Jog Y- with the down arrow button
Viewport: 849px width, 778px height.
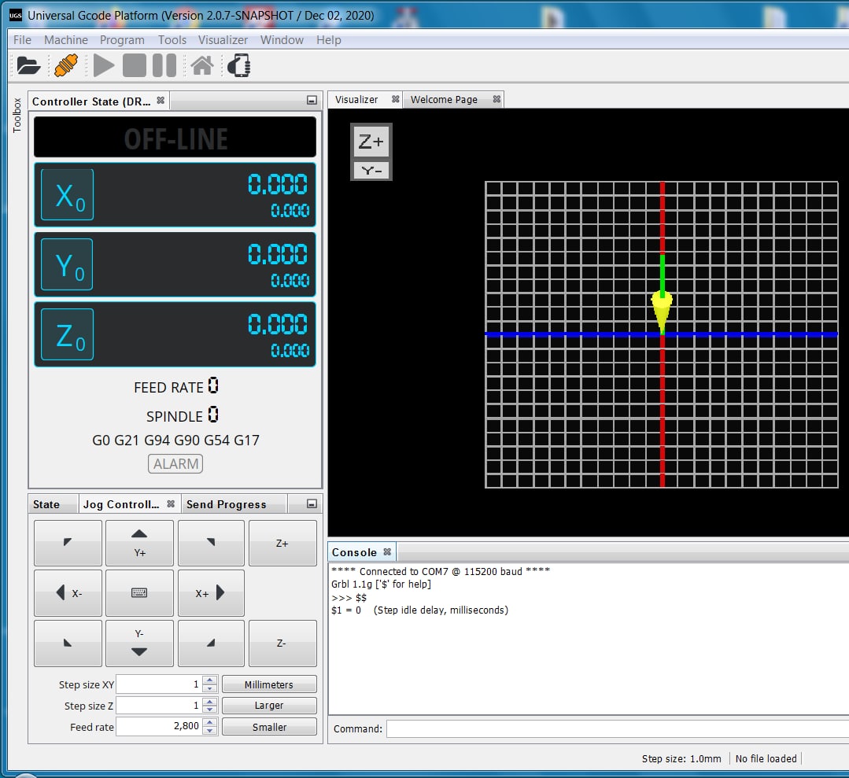[140, 643]
